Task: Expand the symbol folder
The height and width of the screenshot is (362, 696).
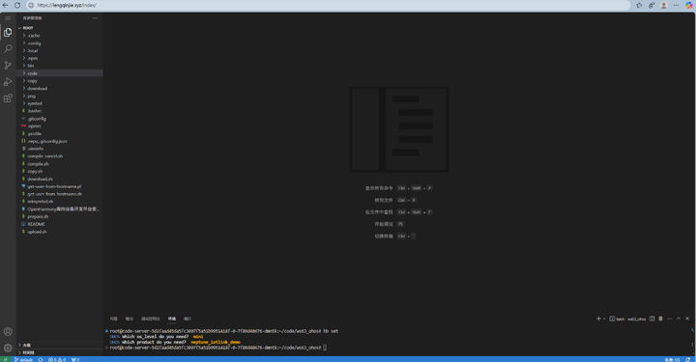Action: click(60, 103)
